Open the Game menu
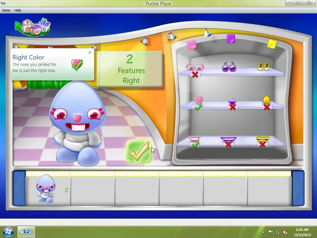This screenshot has height=238, width=317. click(x=6, y=10)
